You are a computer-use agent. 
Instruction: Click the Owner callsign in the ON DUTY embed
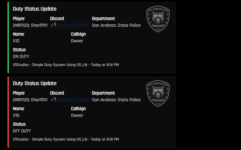coord(77,41)
